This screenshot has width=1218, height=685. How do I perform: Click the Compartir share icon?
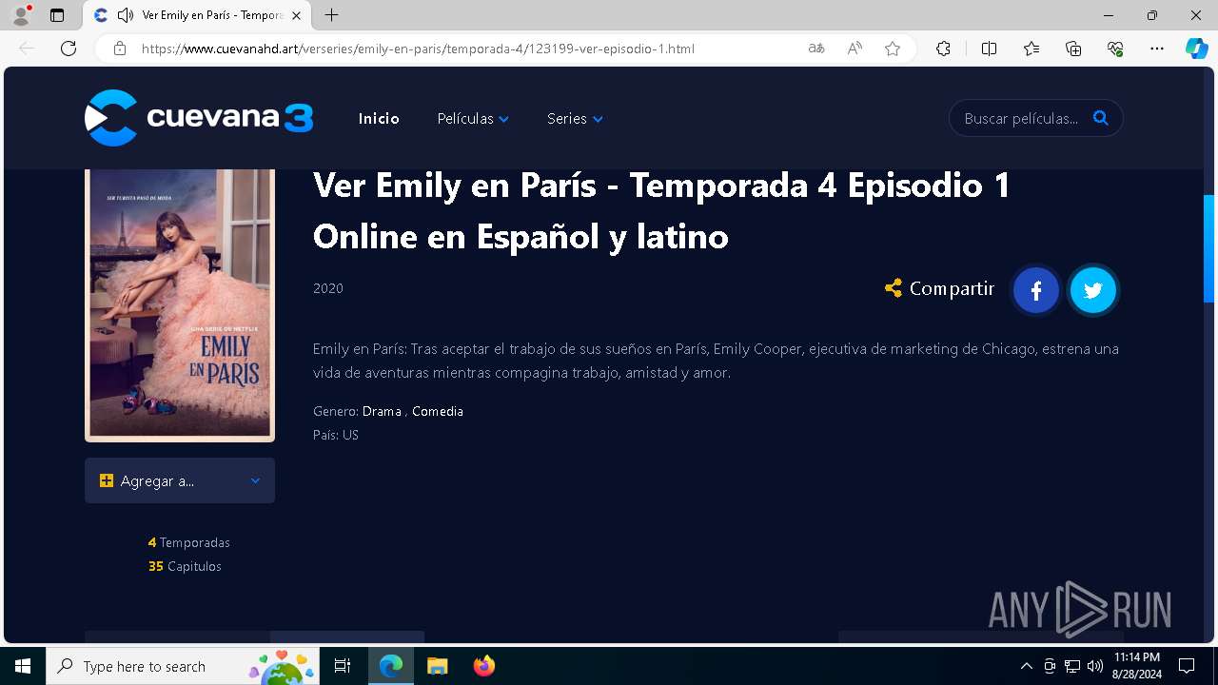[x=893, y=288]
